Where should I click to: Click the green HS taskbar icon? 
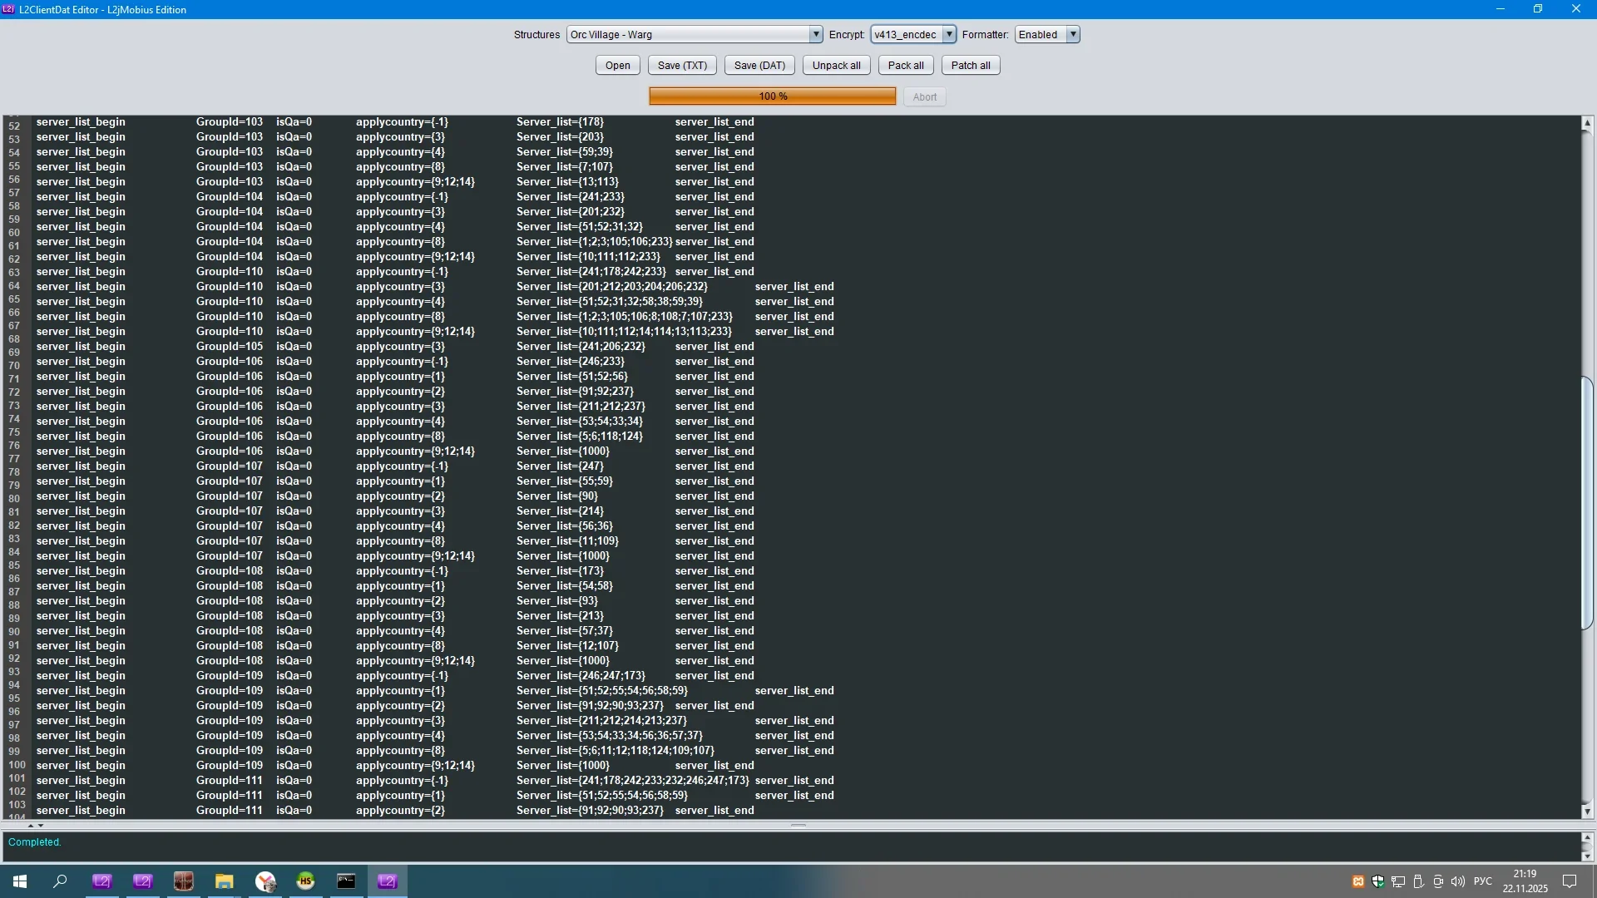click(305, 881)
